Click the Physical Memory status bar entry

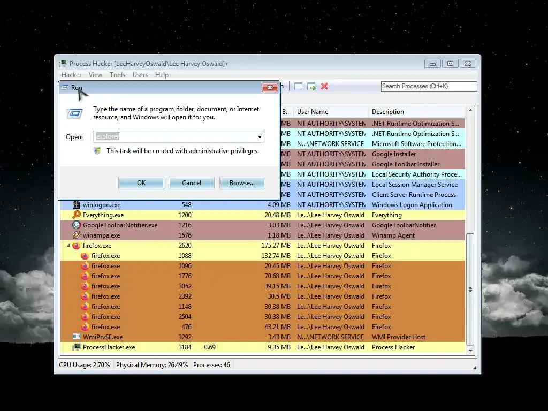click(151, 365)
